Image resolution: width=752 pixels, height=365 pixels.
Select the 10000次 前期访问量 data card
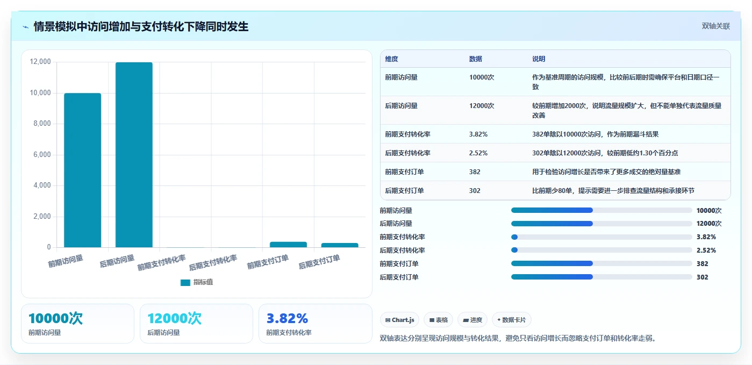click(77, 324)
